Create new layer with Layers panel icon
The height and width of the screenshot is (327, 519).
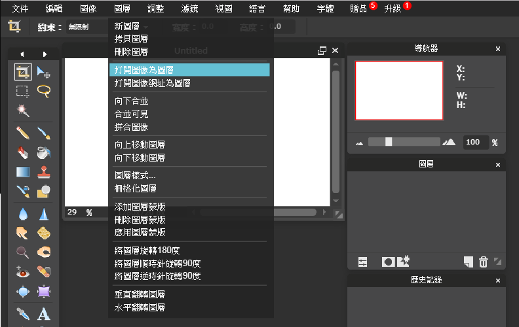coord(469,262)
